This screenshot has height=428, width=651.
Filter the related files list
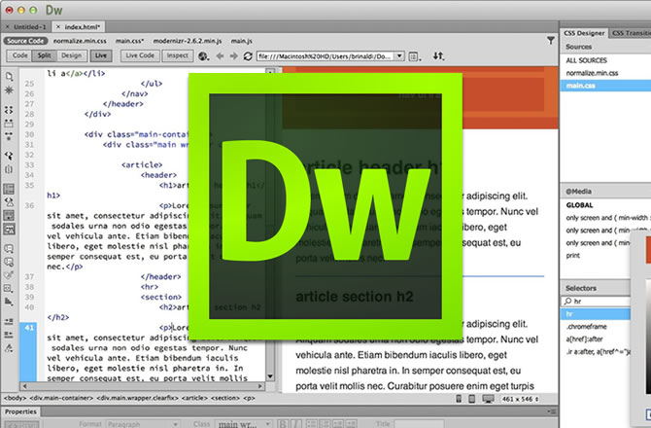[551, 40]
